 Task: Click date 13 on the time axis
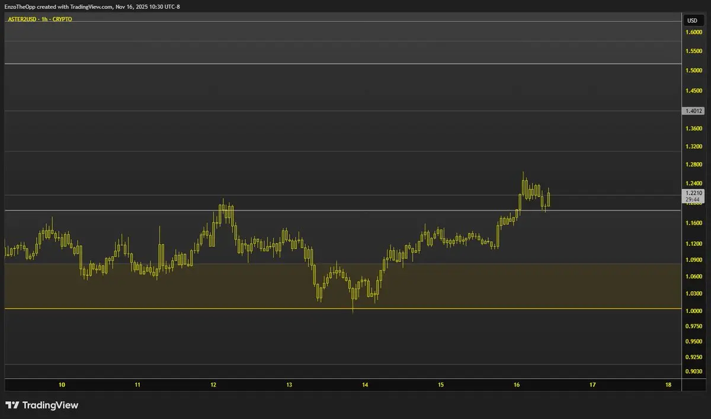pyautogui.click(x=289, y=385)
